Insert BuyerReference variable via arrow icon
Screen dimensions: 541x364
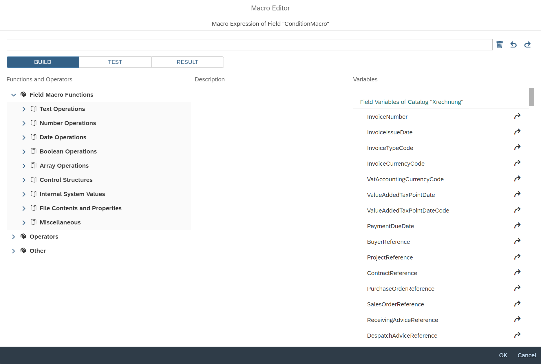coord(517,242)
